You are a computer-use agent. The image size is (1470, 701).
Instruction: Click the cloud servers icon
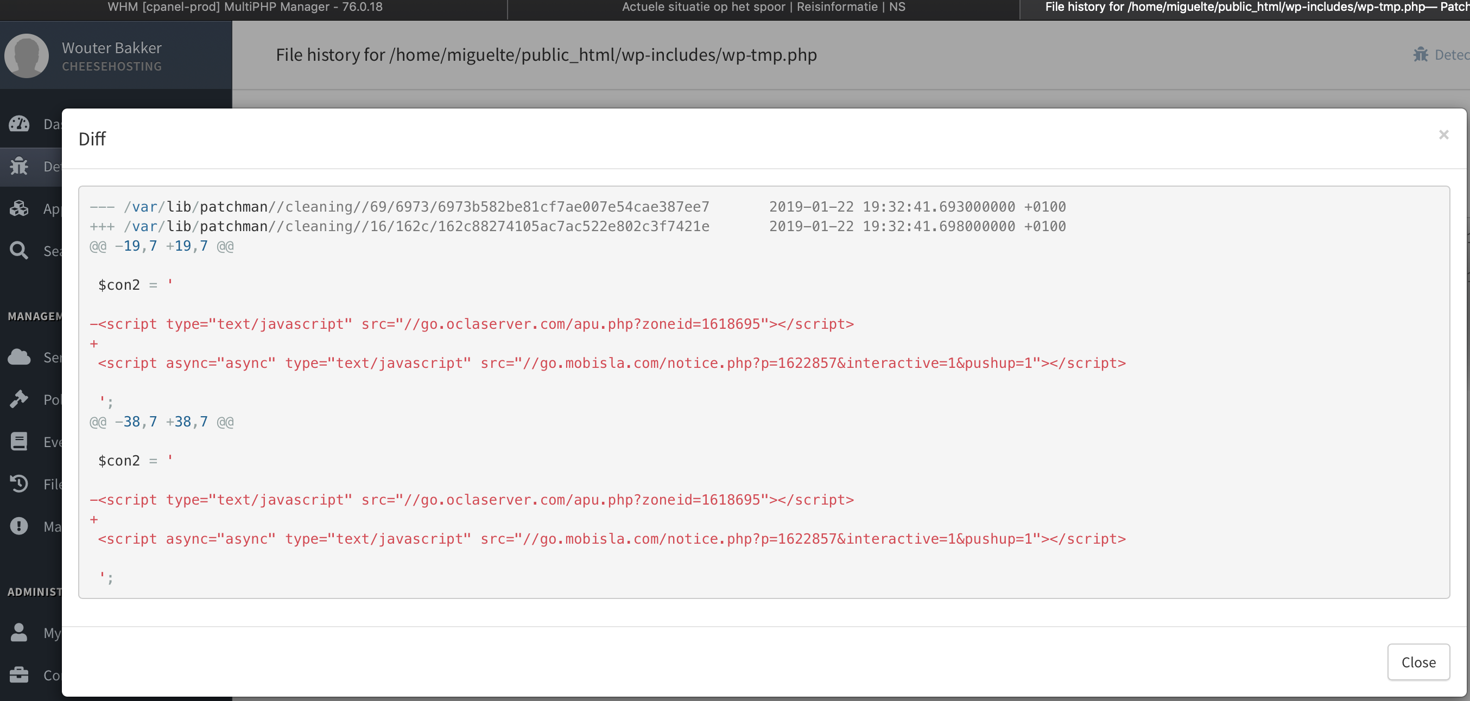(x=19, y=357)
